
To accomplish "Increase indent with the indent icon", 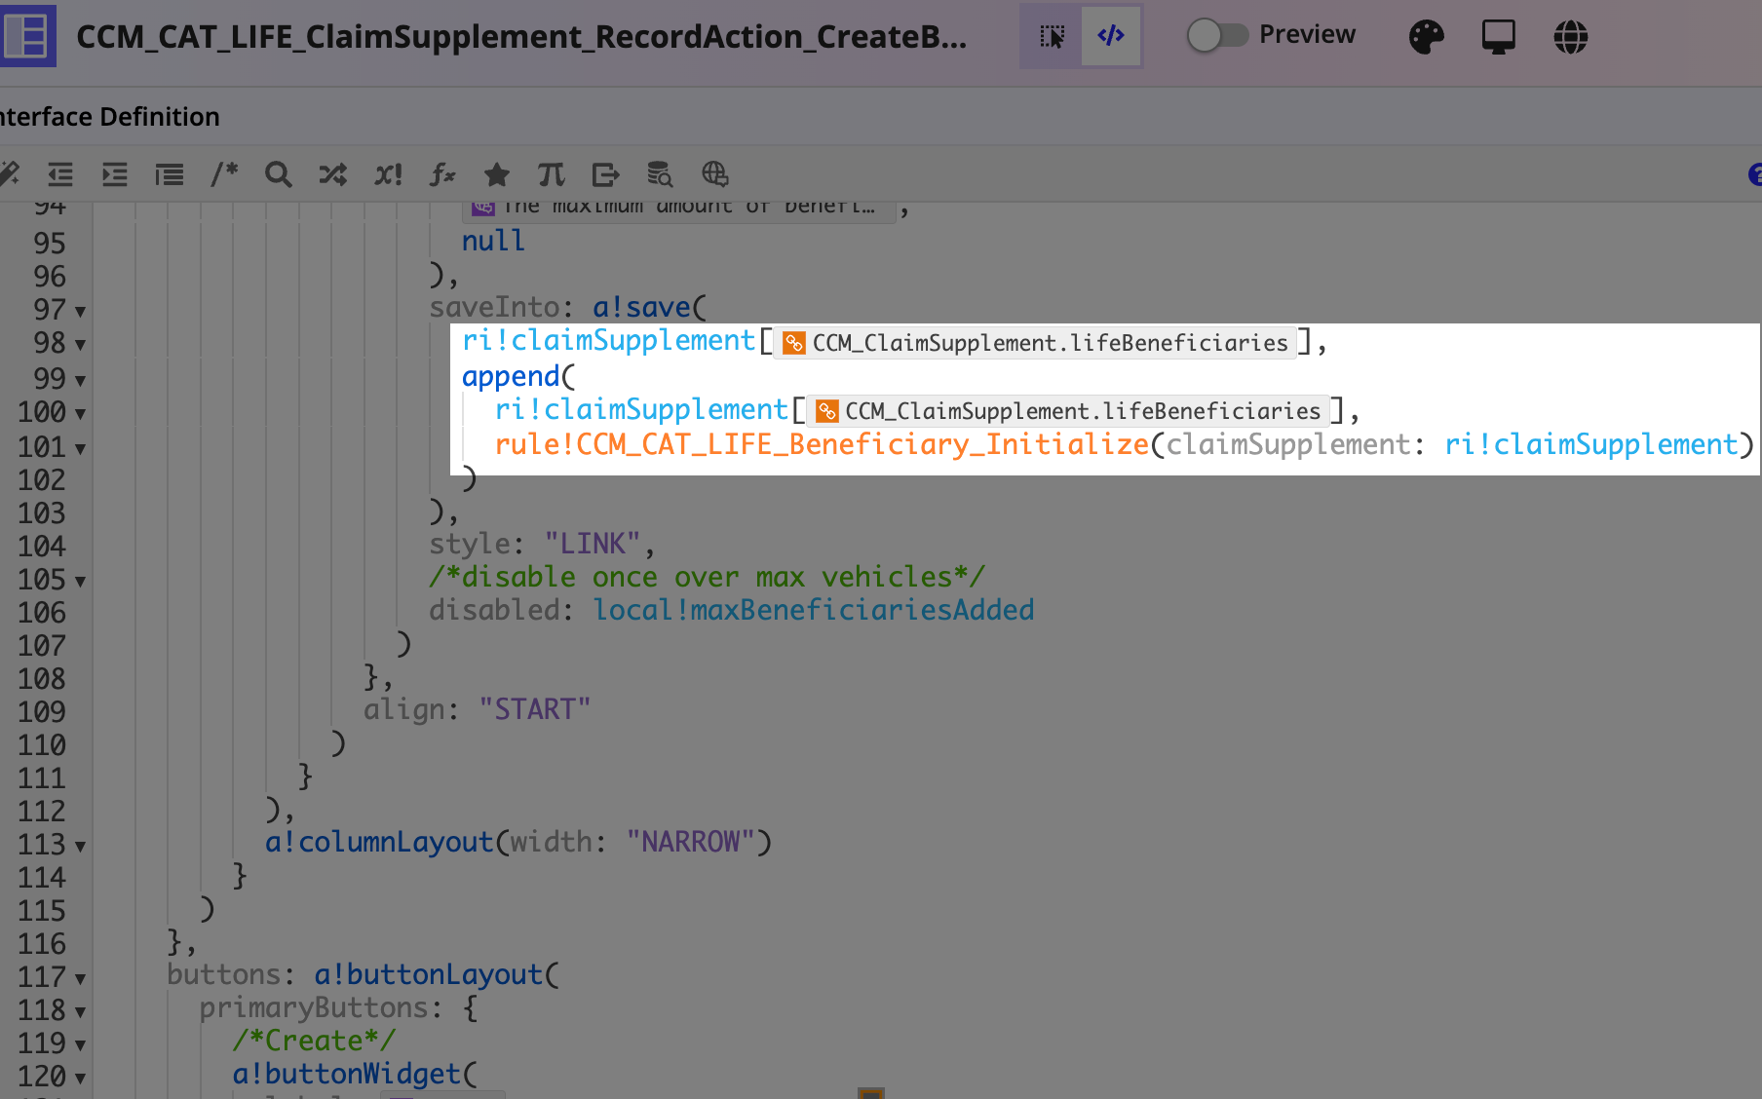I will (x=115, y=174).
